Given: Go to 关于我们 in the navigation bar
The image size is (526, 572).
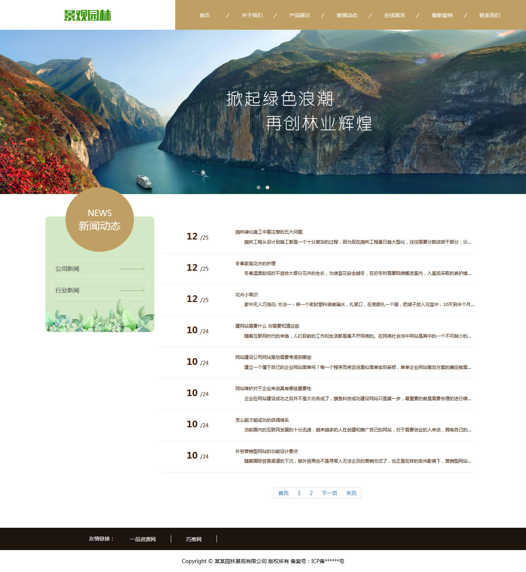Looking at the screenshot, I should (252, 15).
